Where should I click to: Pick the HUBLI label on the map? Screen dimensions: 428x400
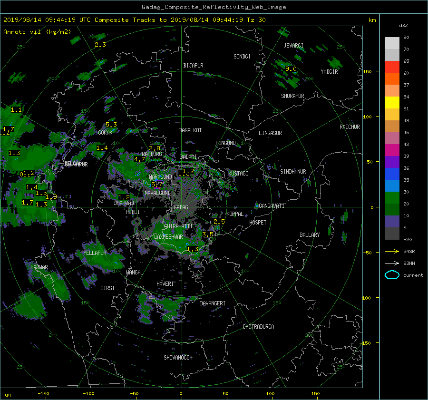pos(133,212)
